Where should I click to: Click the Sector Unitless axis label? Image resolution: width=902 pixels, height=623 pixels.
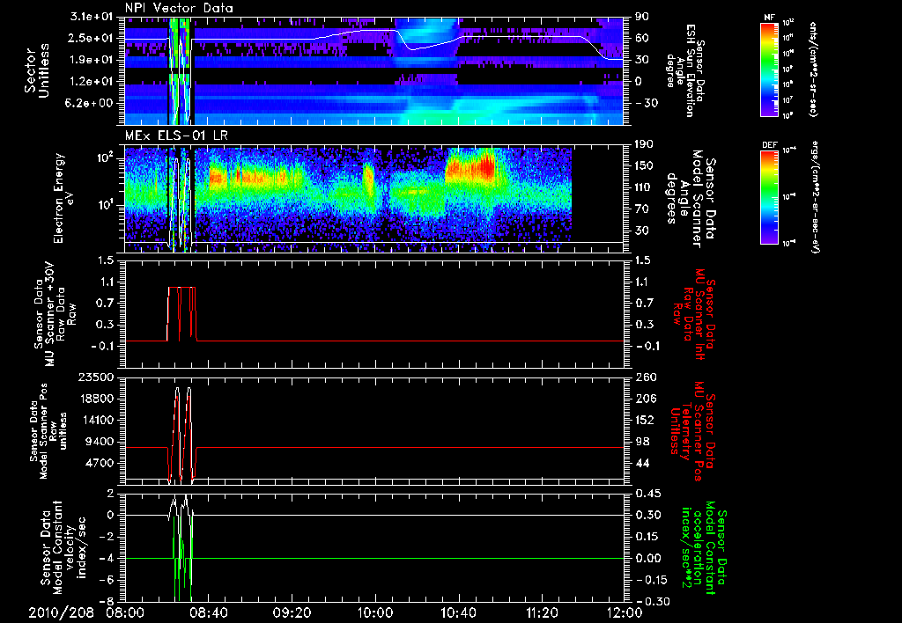coord(37,70)
